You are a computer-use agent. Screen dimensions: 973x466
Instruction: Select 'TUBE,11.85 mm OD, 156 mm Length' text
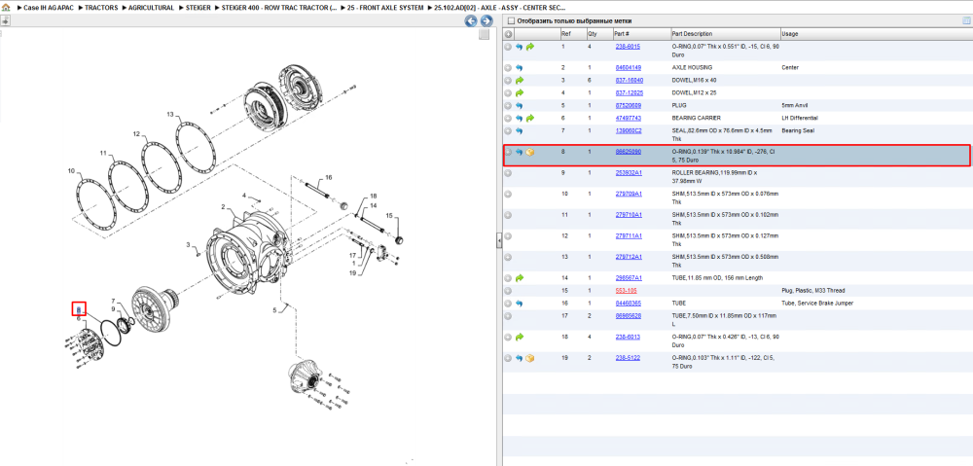tap(717, 278)
